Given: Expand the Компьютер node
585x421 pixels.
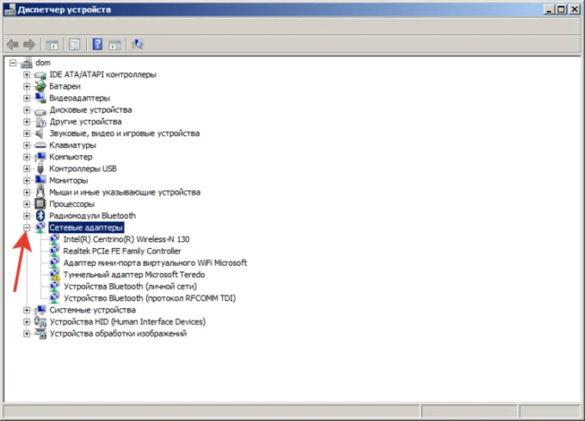Looking at the screenshot, I should coord(27,157).
